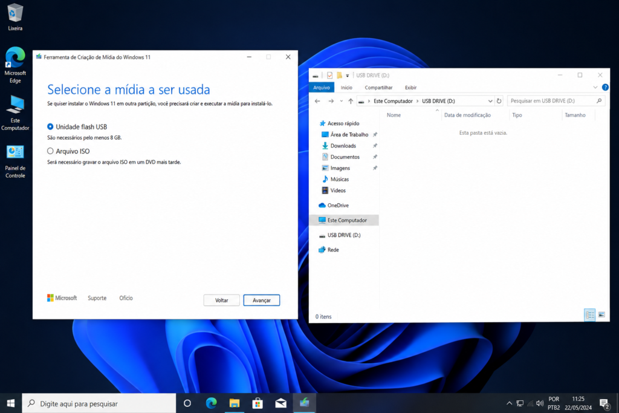
Task: Switch to the Início ribbon tab
Action: (x=346, y=88)
